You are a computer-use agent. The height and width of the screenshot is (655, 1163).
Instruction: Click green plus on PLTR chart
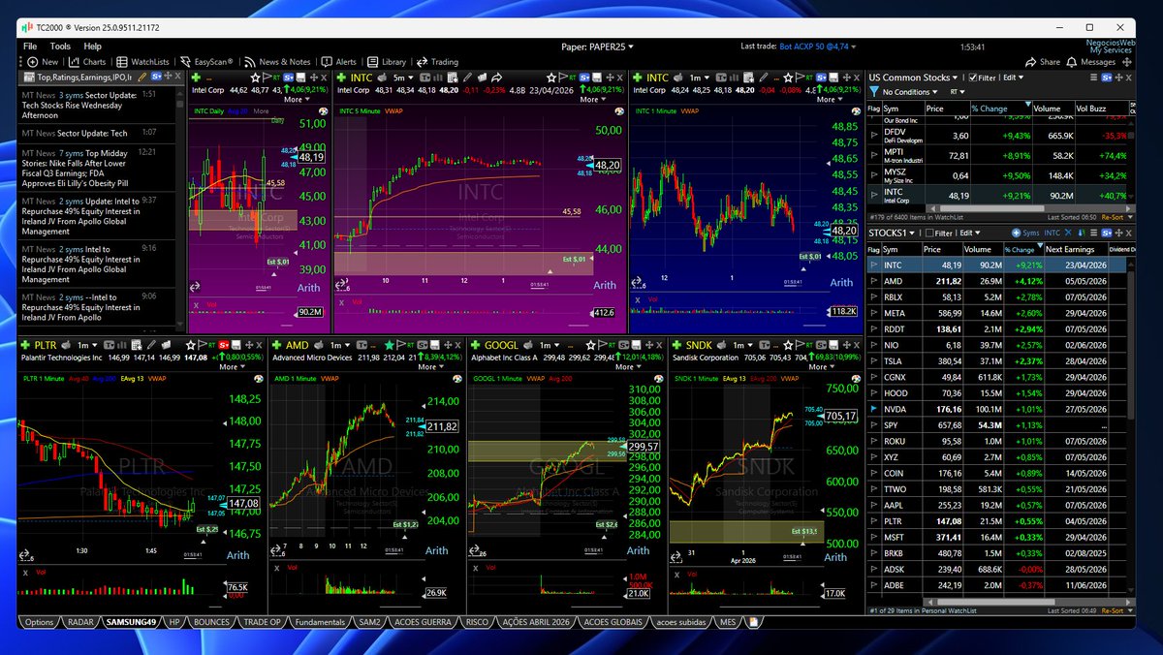25,345
